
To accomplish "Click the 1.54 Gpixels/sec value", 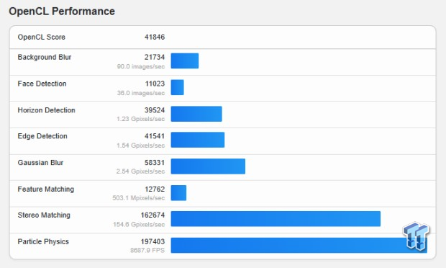I will pos(140,146).
